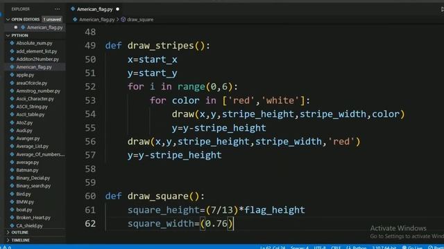Open Ascii_table.py file
The height and width of the screenshot is (249, 444).
31,115
